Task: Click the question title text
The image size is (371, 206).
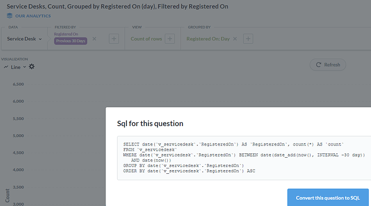Action: click(117, 6)
